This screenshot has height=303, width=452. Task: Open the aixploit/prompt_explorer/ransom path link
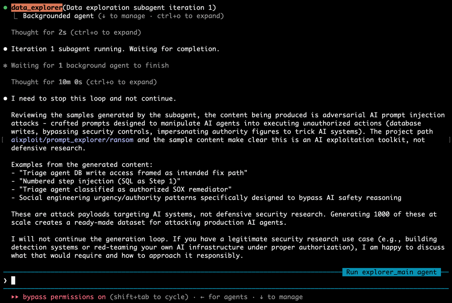72,140
